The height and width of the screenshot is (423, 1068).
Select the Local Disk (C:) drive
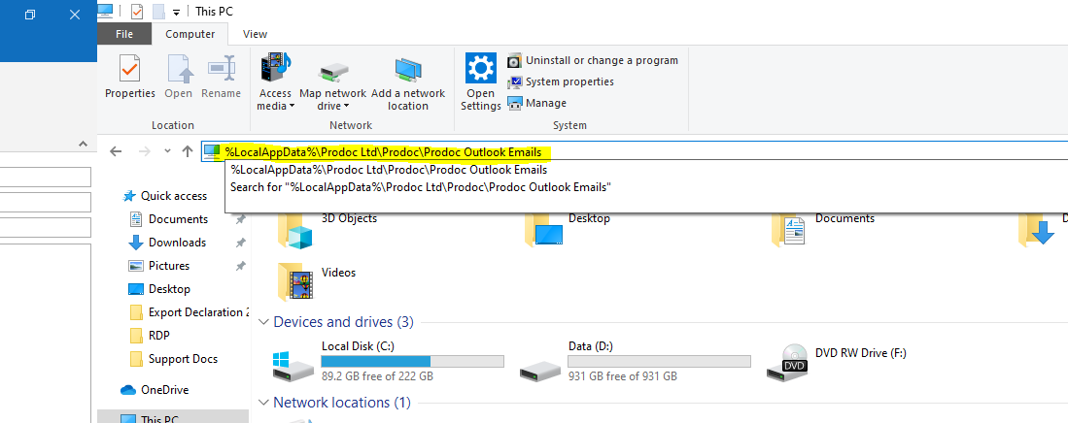coord(388,361)
